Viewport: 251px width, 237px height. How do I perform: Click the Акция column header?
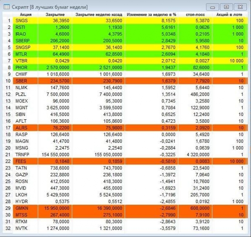coord(26,14)
